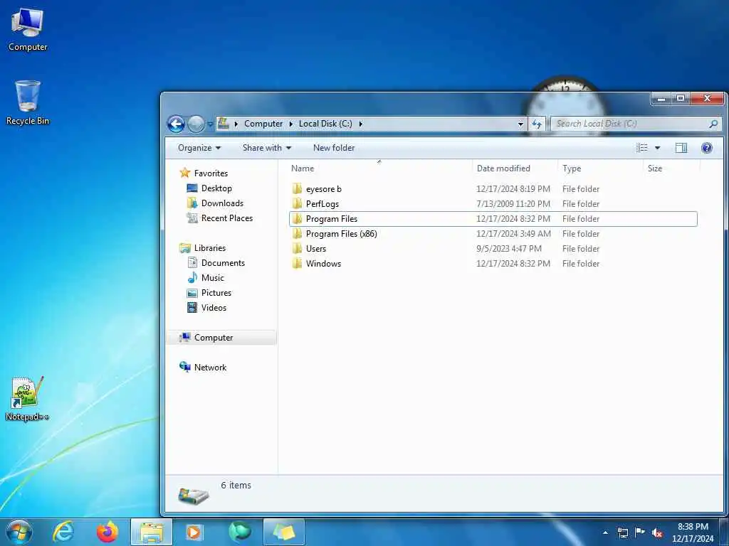Viewport: 729px width, 546px height.
Task: Expand the arrow after Local Disk (C:)
Action: click(360, 124)
